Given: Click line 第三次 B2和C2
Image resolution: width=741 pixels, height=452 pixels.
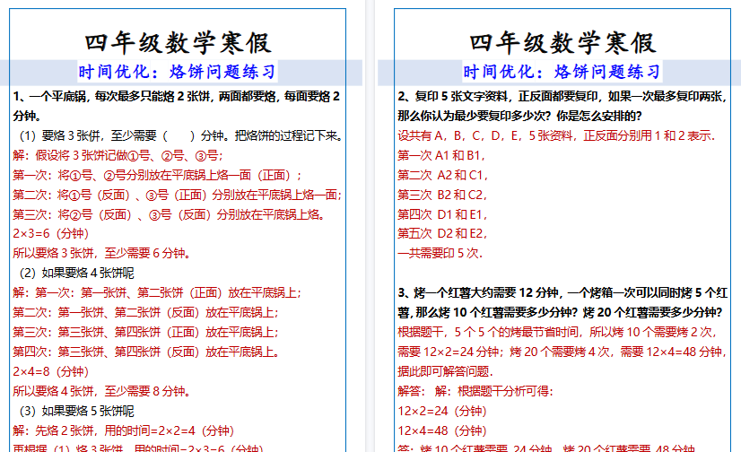Looking at the screenshot, I should point(442,196).
